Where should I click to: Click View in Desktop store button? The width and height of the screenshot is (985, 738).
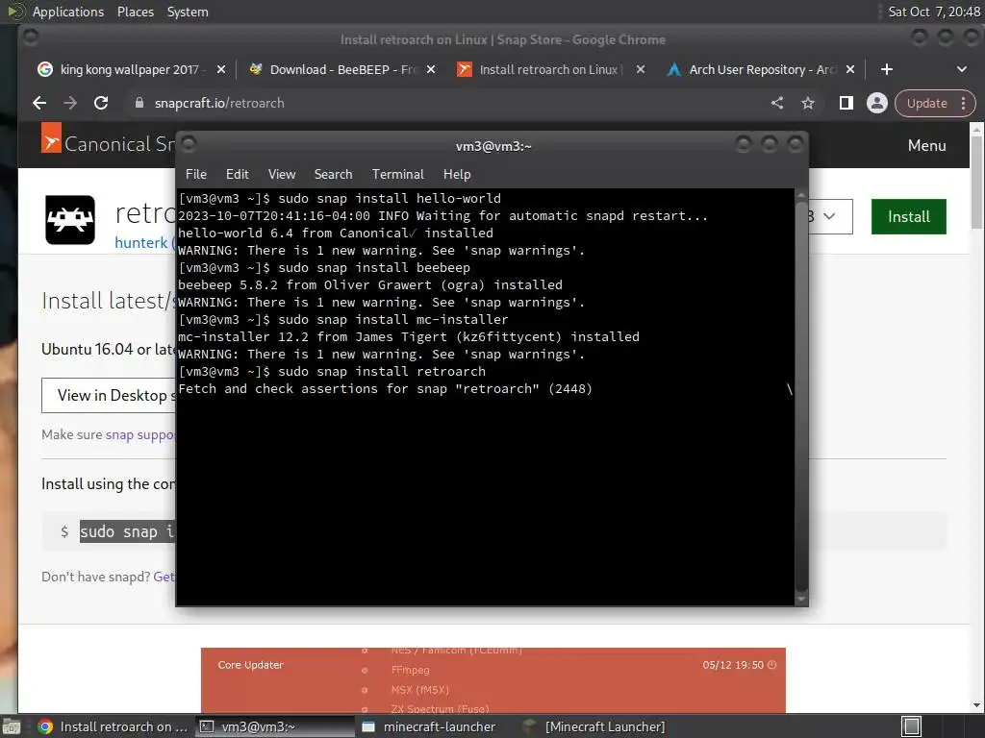pyautogui.click(x=109, y=395)
